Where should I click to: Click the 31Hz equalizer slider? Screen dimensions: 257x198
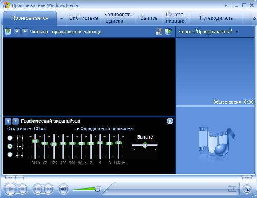click(35, 141)
